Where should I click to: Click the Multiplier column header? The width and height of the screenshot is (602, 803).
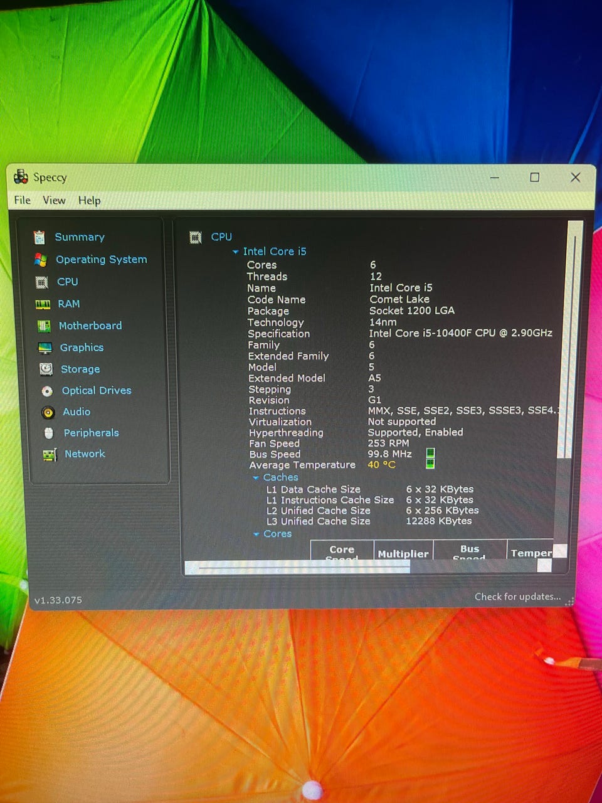tap(403, 553)
